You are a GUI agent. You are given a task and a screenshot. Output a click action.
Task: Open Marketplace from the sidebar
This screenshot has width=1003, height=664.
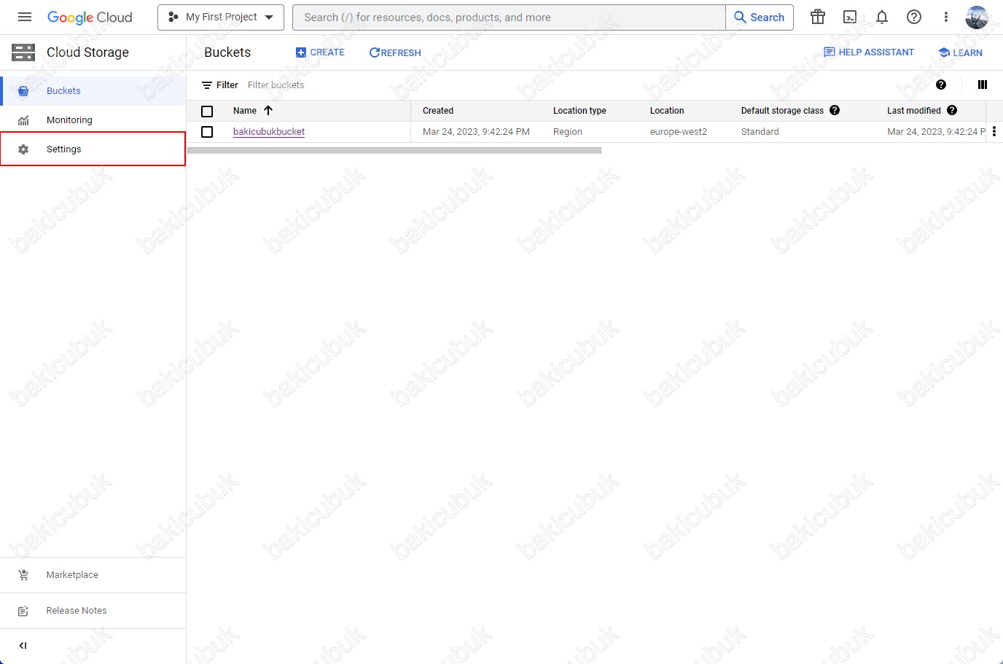[x=93, y=575]
